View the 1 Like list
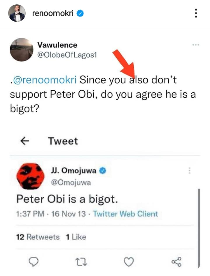Viewport: 210px width, 276px height. (x=76, y=237)
